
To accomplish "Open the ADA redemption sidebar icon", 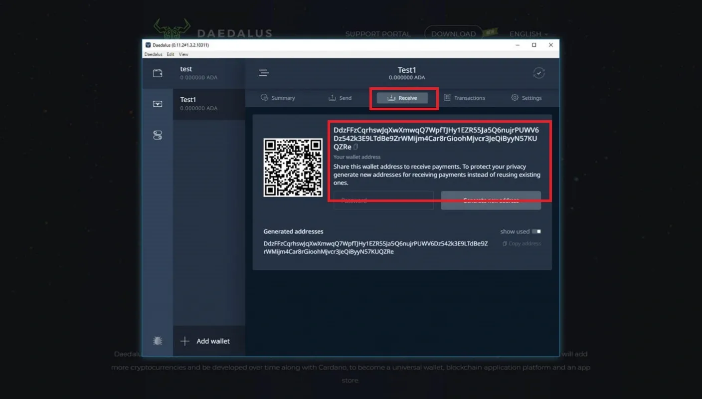I will 158,104.
